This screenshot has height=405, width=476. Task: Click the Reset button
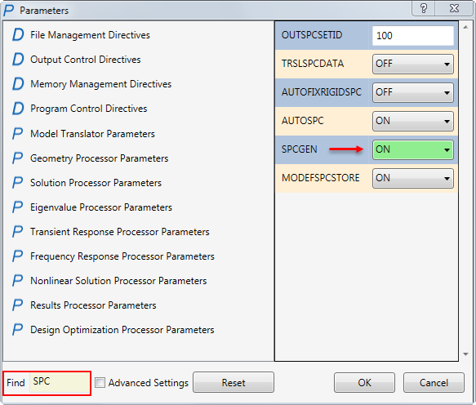(234, 382)
